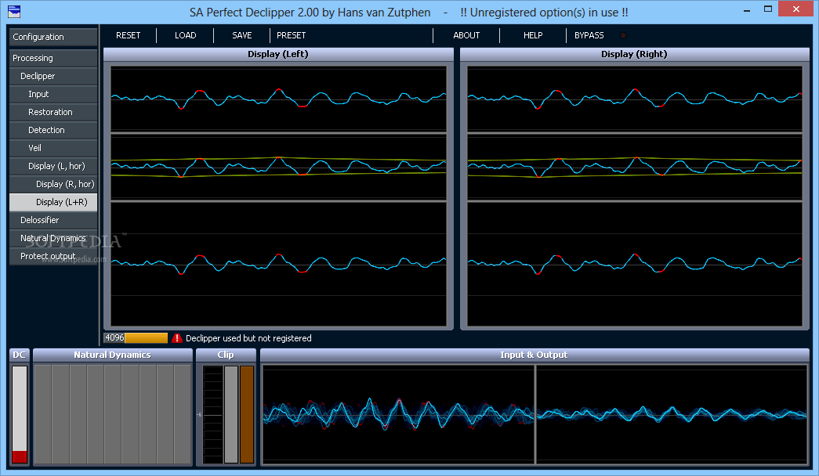This screenshot has width=819, height=476.
Task: Maximize the SA Perfect Declipper window
Action: click(x=768, y=9)
